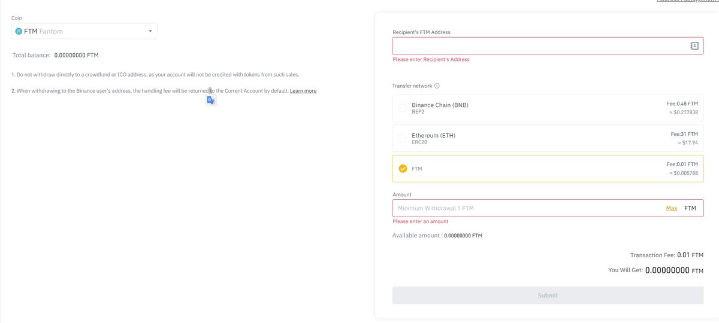Viewport: 719px width, 323px height.
Task: Open the Learn more link
Action: (x=303, y=91)
